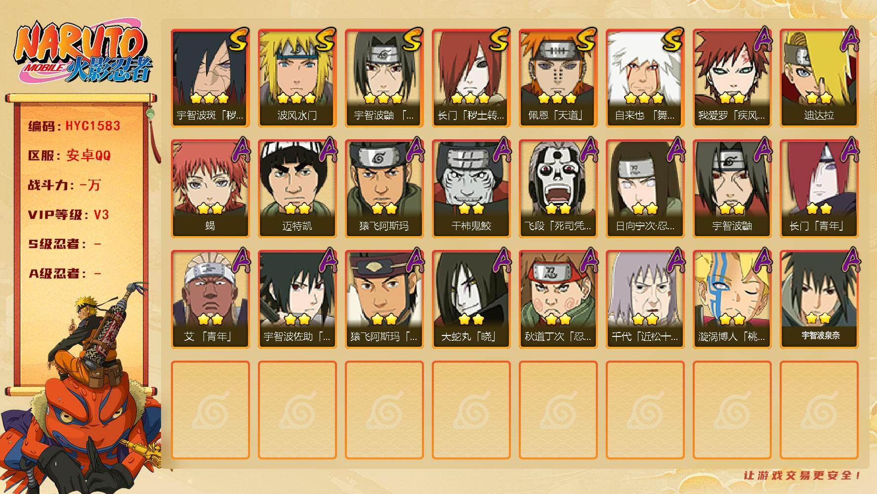This screenshot has height=494, width=877.
Task: Select the 波风水门 ninja card
Action: [x=297, y=78]
